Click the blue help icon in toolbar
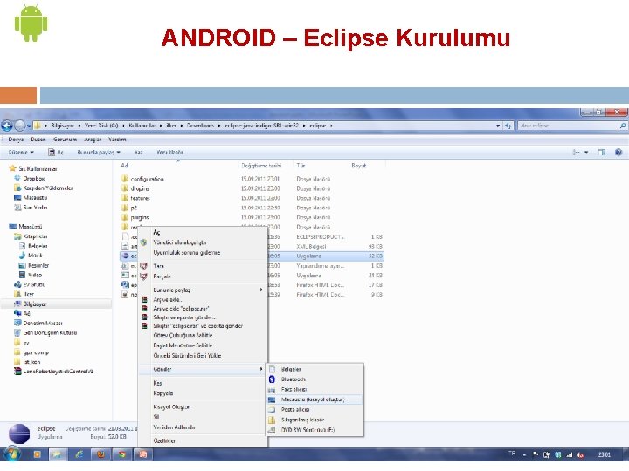This screenshot has width=629, height=471. [x=619, y=152]
